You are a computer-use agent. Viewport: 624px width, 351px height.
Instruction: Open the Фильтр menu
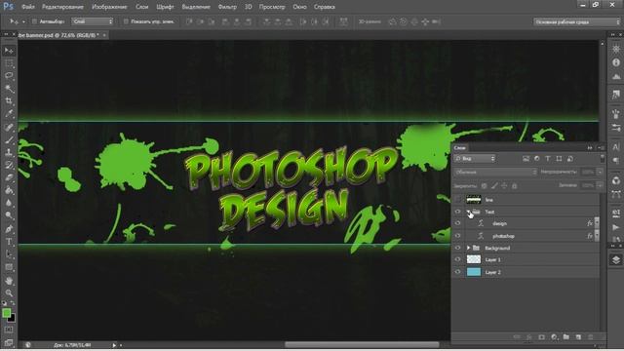227,7
